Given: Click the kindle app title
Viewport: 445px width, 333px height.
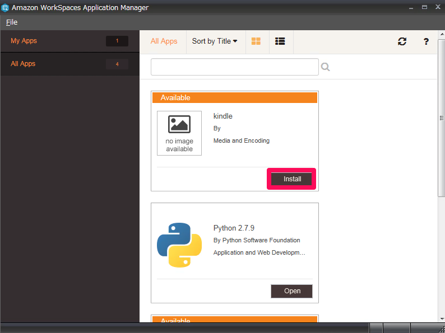Looking at the screenshot, I should click(223, 116).
